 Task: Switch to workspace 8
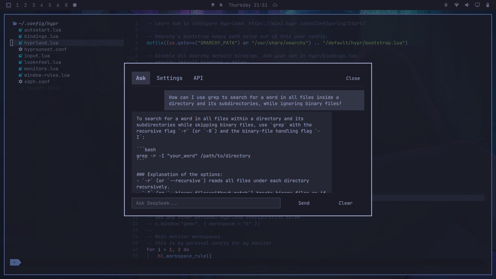(66, 5)
